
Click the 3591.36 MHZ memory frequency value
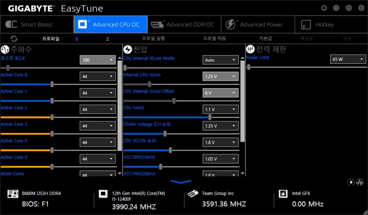(224, 204)
